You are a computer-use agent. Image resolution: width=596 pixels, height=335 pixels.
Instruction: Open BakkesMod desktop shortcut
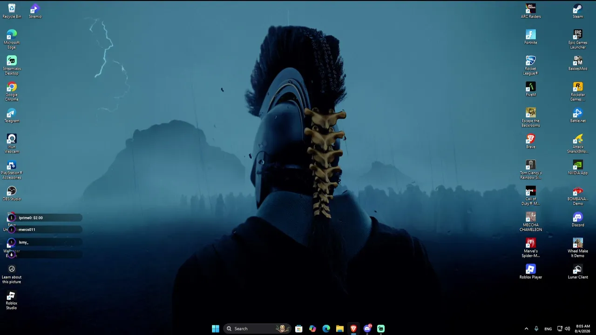[578, 63]
